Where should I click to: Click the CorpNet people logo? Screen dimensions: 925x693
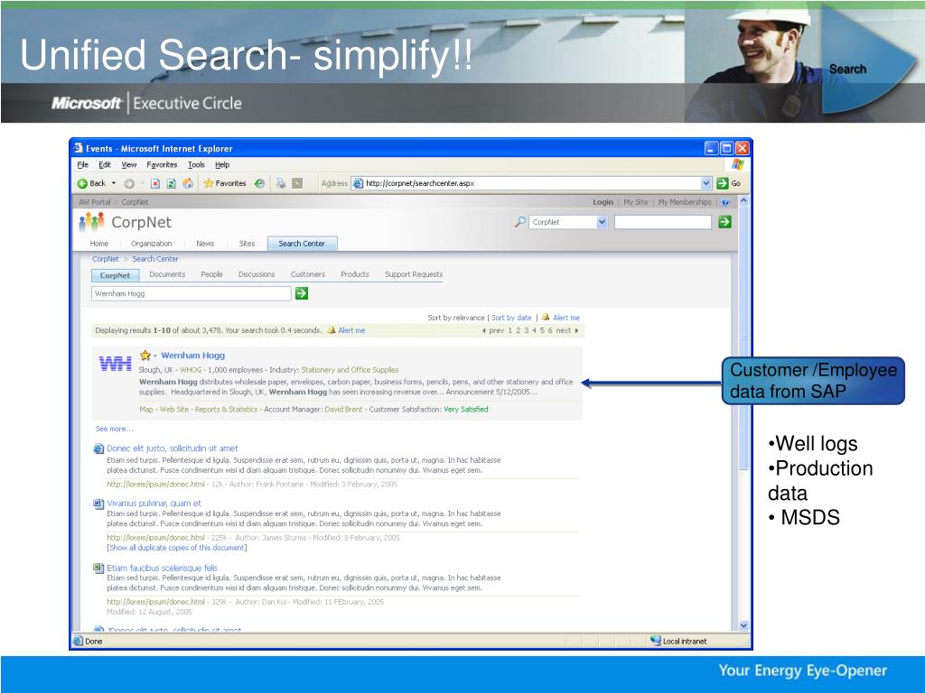[91, 222]
